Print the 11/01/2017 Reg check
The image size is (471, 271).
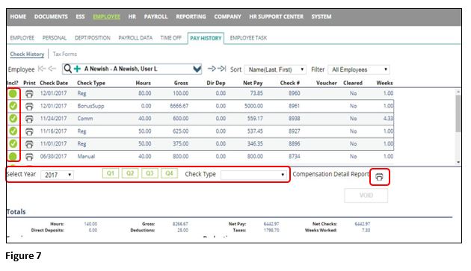(x=29, y=144)
